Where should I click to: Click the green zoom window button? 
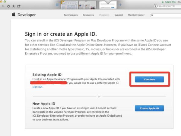click(5, 2)
